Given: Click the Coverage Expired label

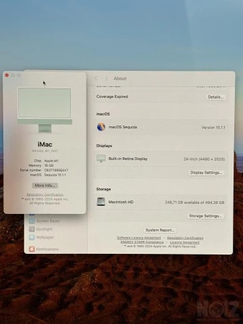Looking at the screenshot, I should point(112,97).
